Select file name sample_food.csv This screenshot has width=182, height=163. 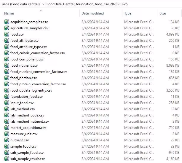tap(23, 146)
